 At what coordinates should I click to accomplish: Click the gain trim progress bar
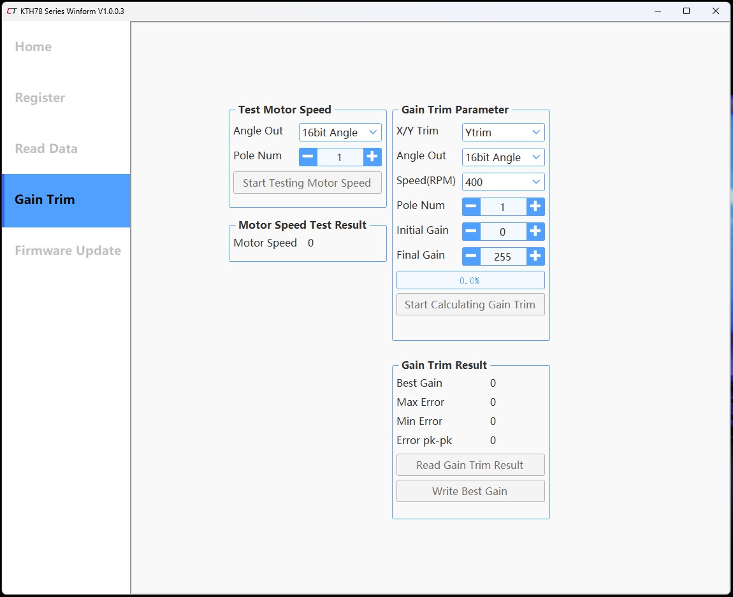click(470, 280)
